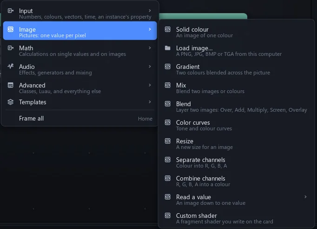Click 'Blend two images or colours' description
Screen dimensions: 317x229
(210, 91)
